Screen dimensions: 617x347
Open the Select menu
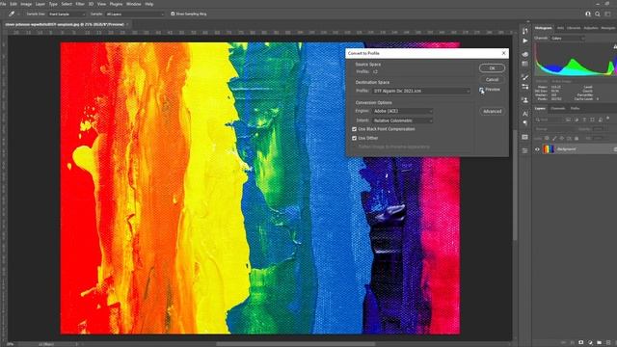coord(67,4)
